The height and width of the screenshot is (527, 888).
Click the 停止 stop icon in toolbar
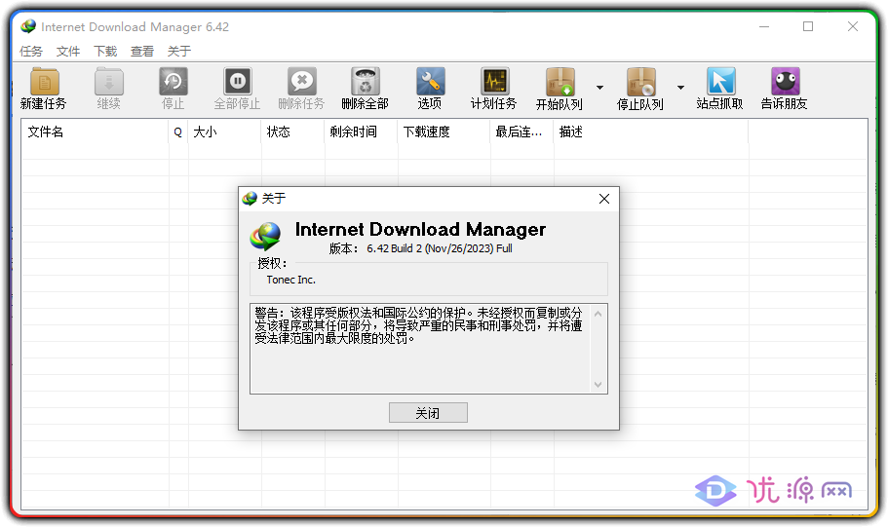click(x=173, y=82)
